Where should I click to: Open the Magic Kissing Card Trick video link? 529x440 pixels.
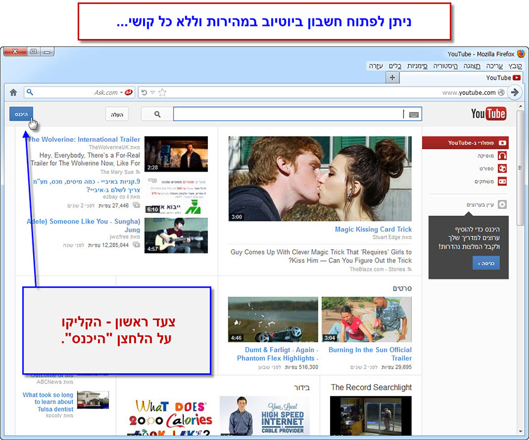(374, 229)
